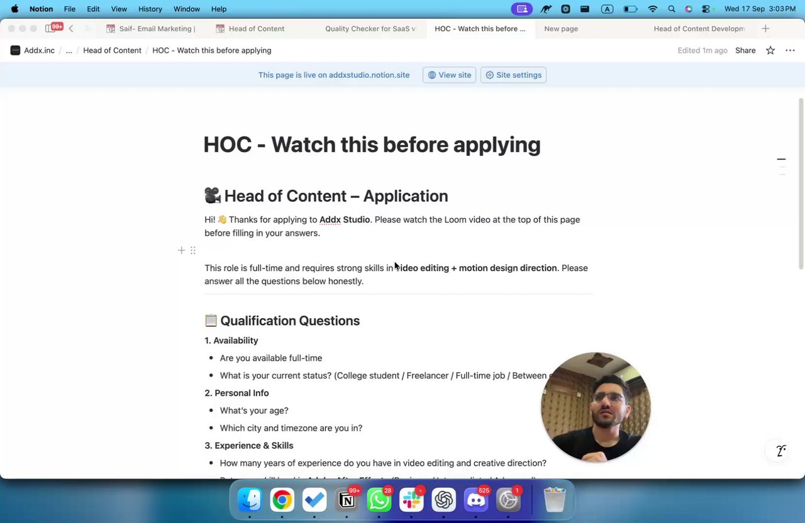Go back using the left chevron arrow
Image resolution: width=805 pixels, height=523 pixels.
(x=71, y=29)
